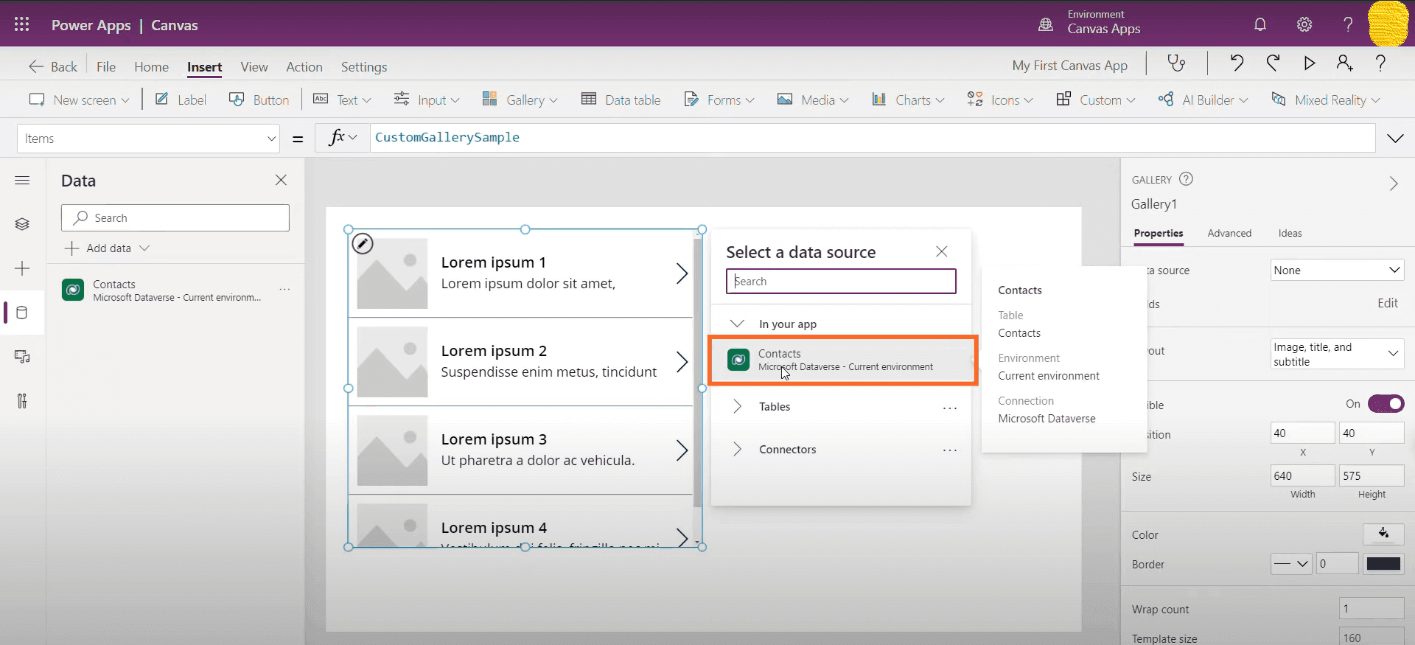Screen dimensions: 1415x645
Task: Open the View menu
Action: pyautogui.click(x=254, y=67)
